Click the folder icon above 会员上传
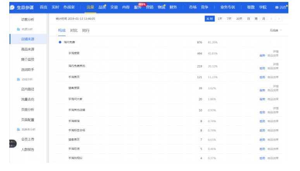 [x=18, y=130]
